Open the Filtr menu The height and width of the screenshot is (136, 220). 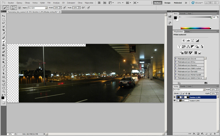tap(49, 2)
